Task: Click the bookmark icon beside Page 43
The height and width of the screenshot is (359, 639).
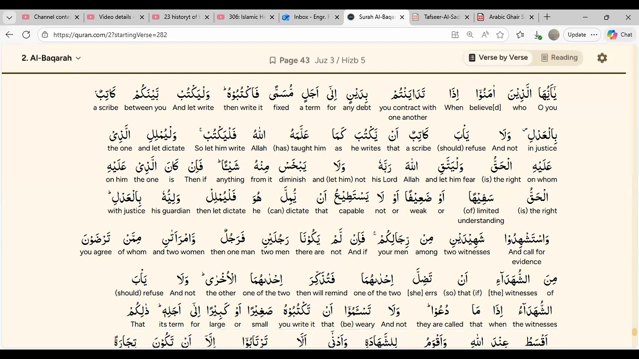Action: [x=273, y=60]
